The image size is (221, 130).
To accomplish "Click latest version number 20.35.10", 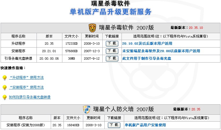I will 196,28.
